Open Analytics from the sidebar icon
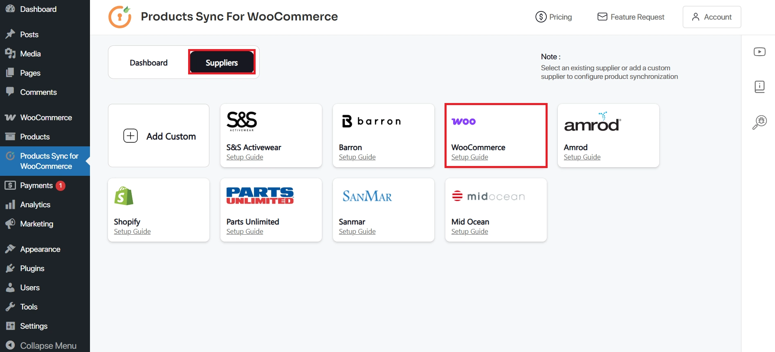Screen dimensions: 775x352 click(x=10, y=204)
